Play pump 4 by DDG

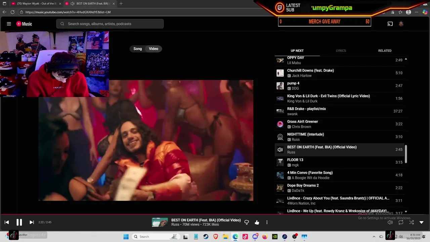pyautogui.click(x=339, y=86)
